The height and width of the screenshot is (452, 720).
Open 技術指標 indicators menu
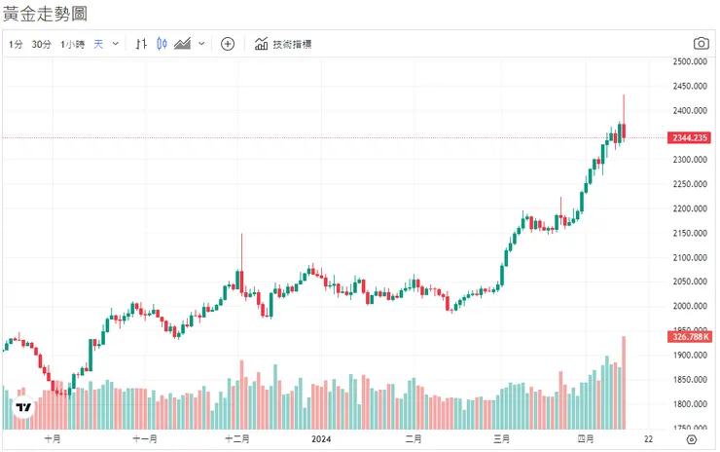[x=292, y=44]
